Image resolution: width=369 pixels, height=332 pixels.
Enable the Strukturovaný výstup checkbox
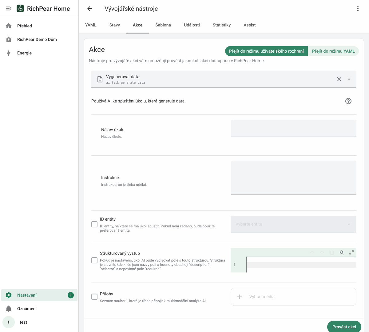[x=94, y=260]
